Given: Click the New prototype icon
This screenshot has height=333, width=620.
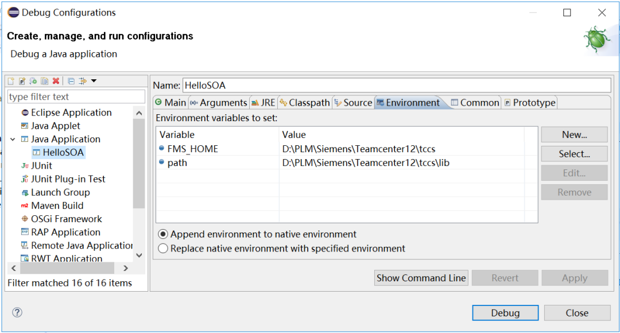Looking at the screenshot, I should click(x=22, y=81).
